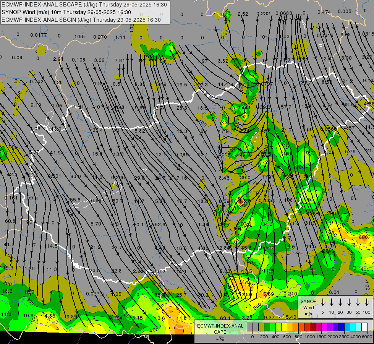
Task: Click the 50 m/s wind arrow in legend
Action: coord(358,302)
